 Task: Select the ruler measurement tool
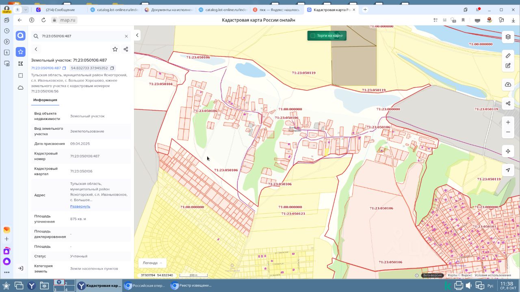coord(508,56)
